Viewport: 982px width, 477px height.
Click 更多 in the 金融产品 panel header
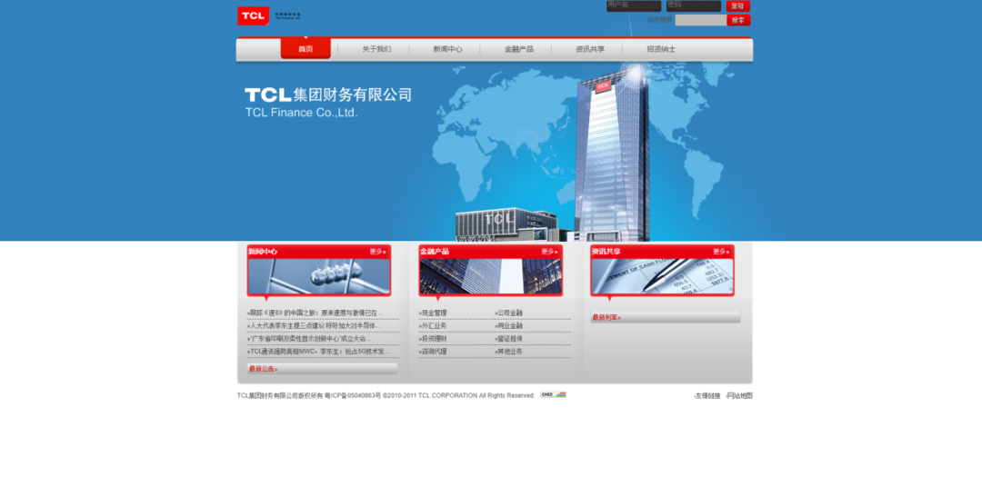(x=549, y=252)
